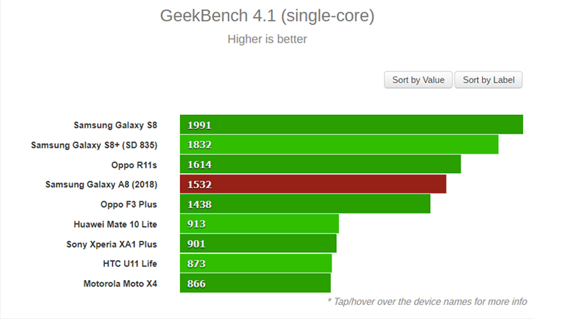Select the Samsung Galaxy A8 (2018) label
The width and height of the screenshot is (567, 319).
(x=101, y=184)
